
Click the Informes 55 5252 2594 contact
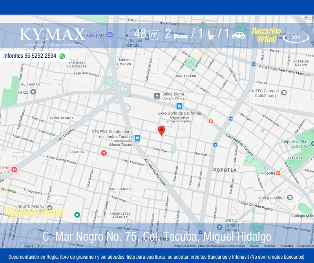(30, 56)
